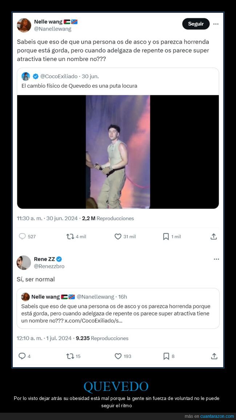
Task: Open Rene ZZ's profile picture
Action: pos(24,262)
